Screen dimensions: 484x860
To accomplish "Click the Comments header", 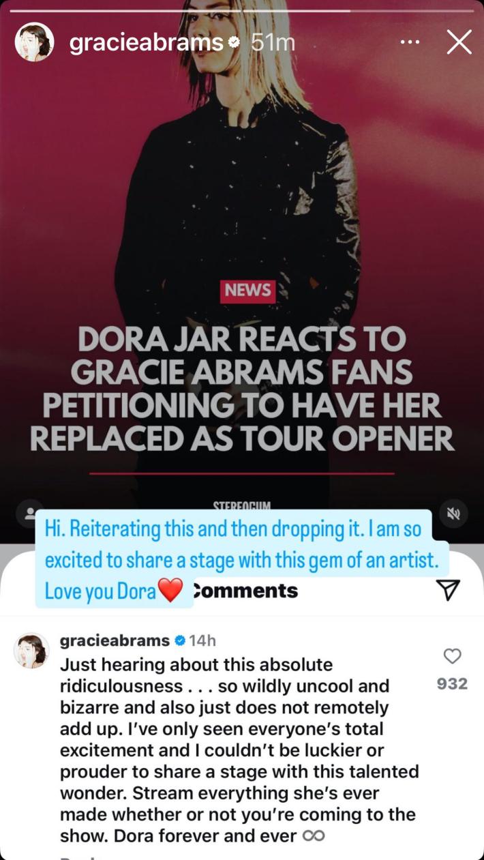I will pyautogui.click(x=245, y=590).
